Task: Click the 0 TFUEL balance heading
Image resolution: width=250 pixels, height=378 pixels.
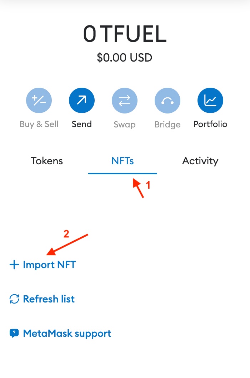Action: click(x=125, y=33)
